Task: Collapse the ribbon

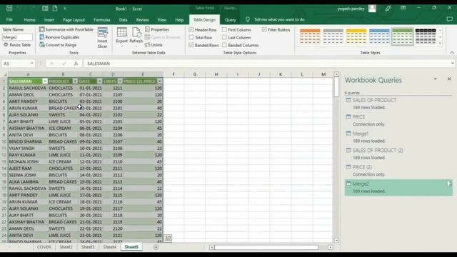Action: click(452, 53)
